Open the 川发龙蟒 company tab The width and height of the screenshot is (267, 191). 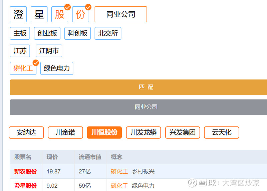144,132
